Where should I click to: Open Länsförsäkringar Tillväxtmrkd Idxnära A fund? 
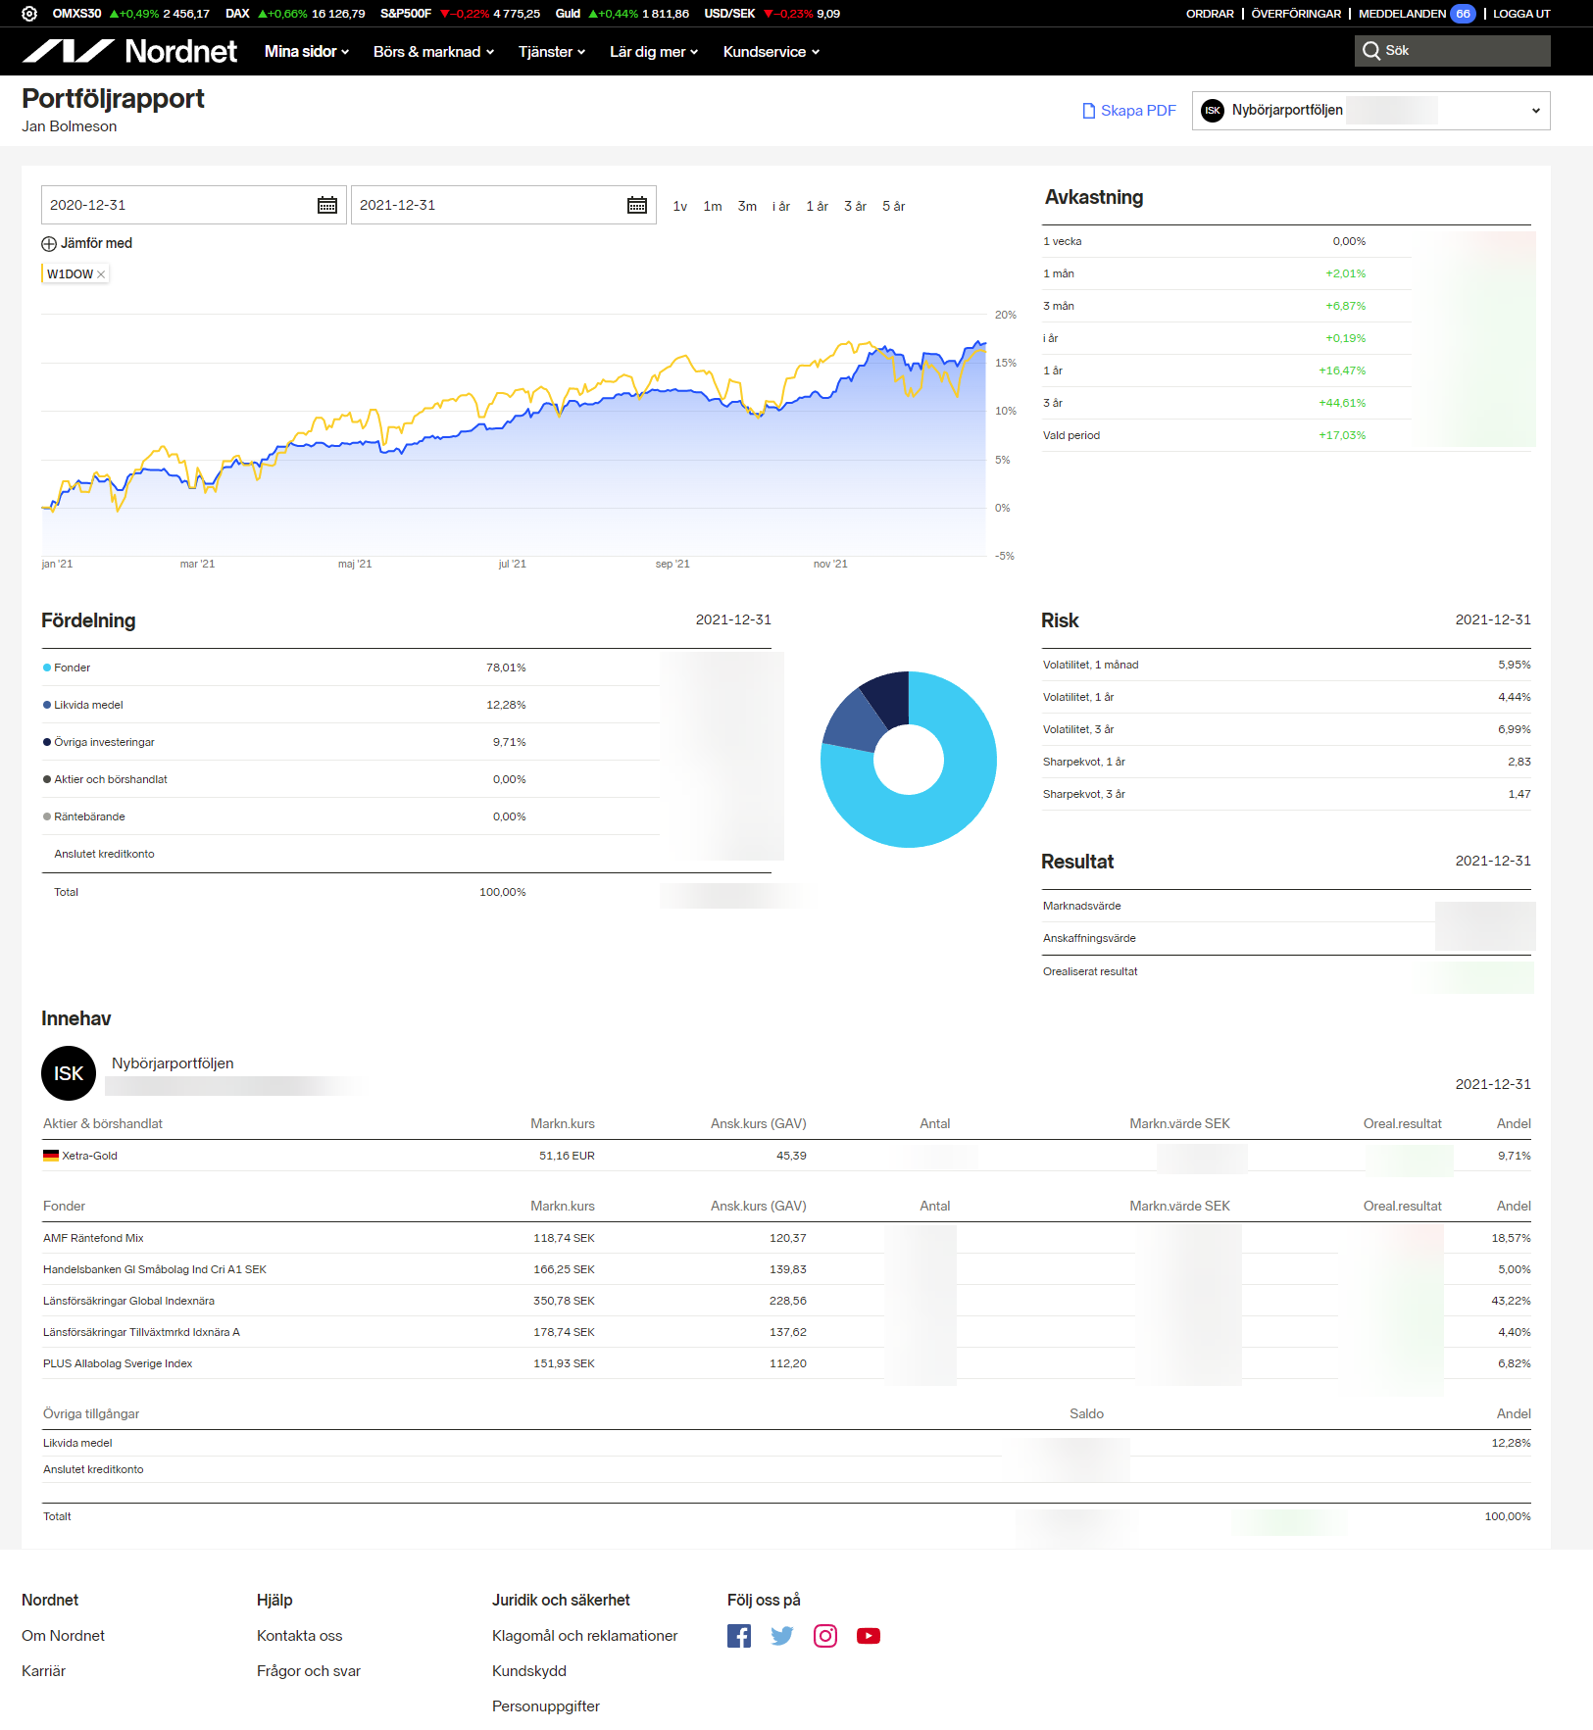pos(141,1332)
